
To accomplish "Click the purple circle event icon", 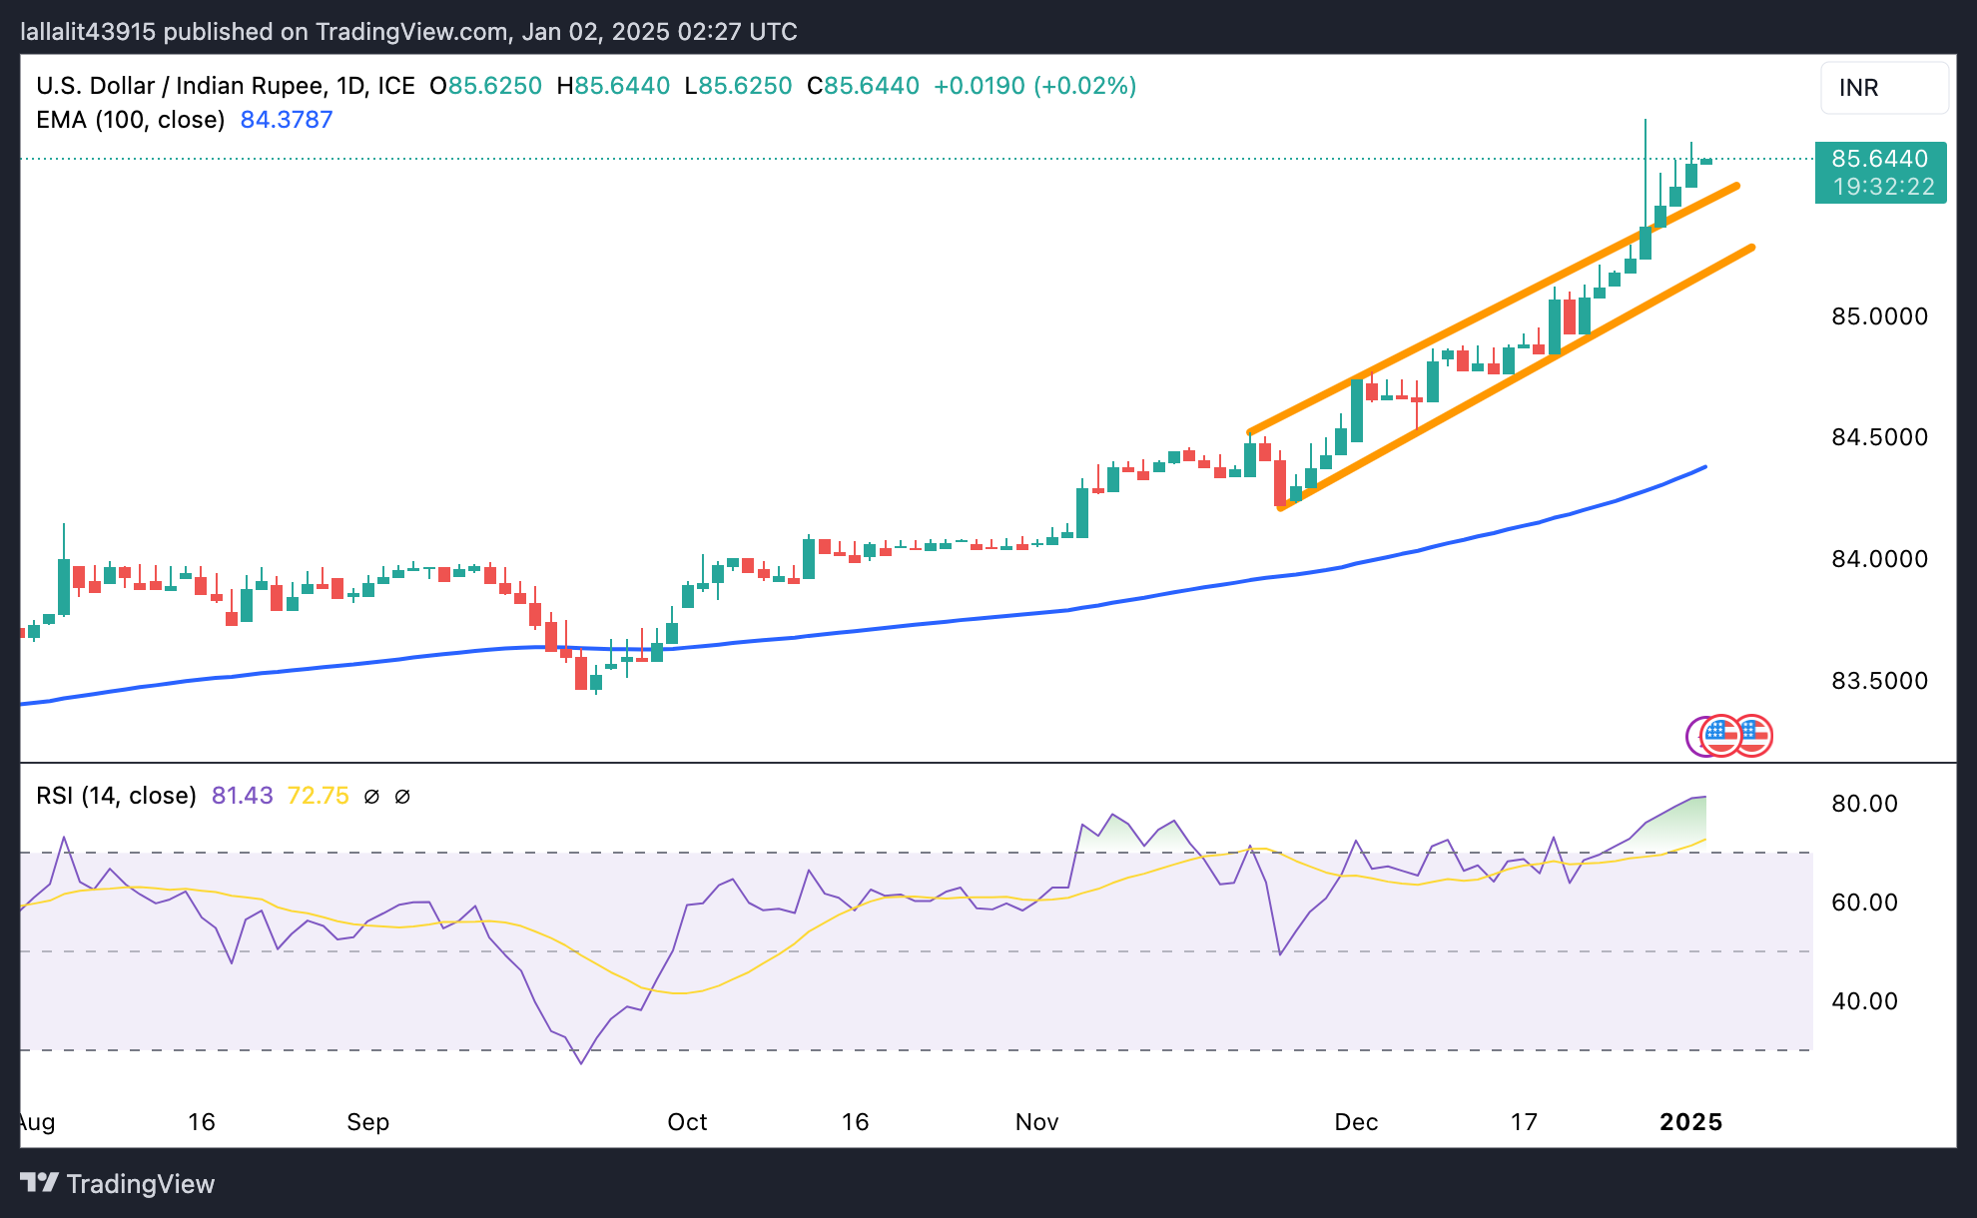I will [x=1693, y=737].
